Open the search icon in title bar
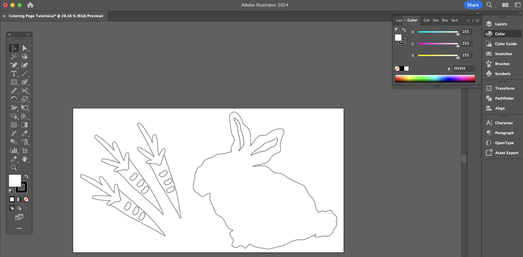The width and height of the screenshot is (523, 257). point(489,5)
